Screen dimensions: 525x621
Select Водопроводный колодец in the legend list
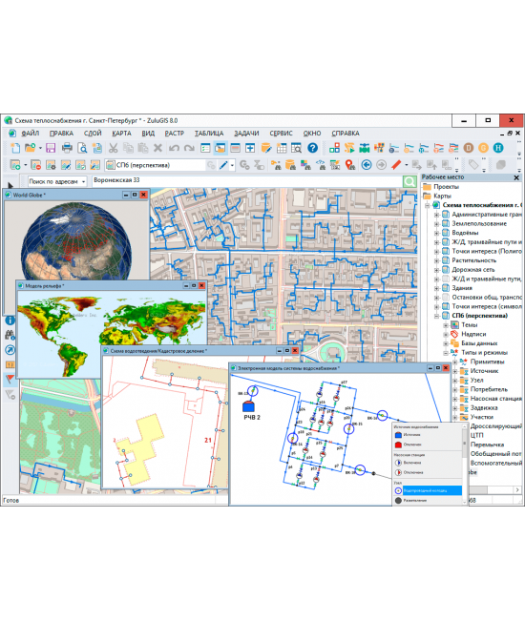(x=431, y=490)
